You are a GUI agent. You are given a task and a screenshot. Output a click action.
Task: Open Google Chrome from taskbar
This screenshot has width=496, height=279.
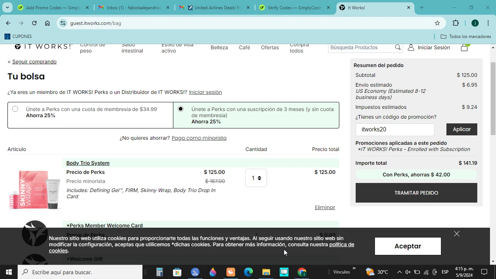302,272
